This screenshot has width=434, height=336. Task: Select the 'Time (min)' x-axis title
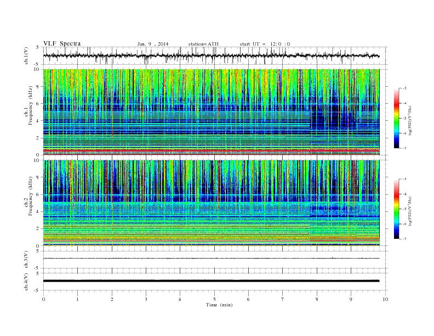[x=219, y=305]
